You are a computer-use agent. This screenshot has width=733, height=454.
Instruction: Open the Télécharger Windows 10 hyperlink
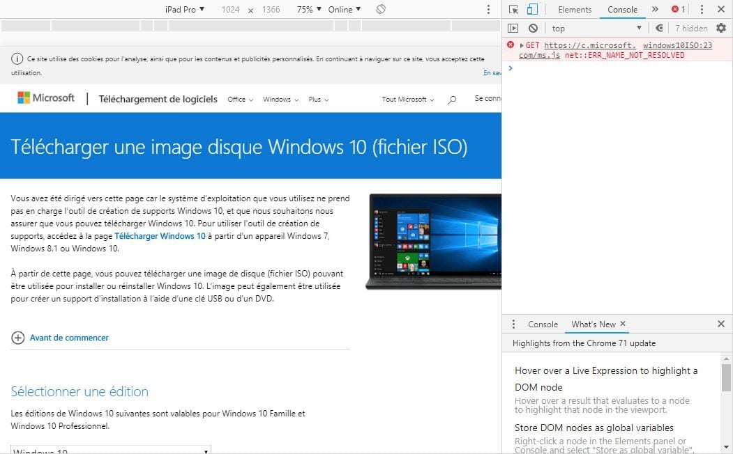[160, 236]
